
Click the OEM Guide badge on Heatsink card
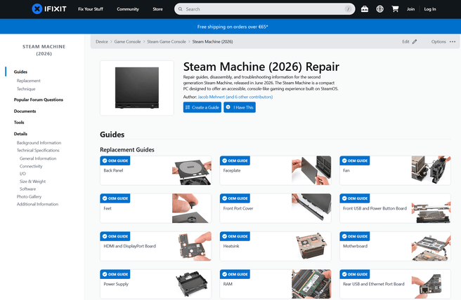pyautogui.click(x=235, y=236)
